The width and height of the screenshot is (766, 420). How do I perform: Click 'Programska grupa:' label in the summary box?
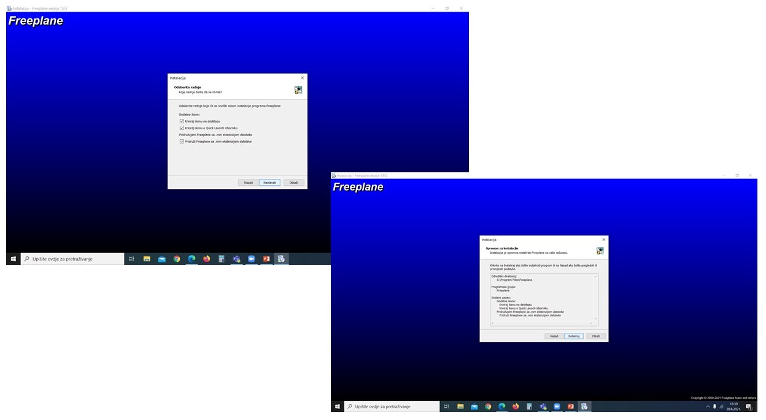[x=503, y=287]
